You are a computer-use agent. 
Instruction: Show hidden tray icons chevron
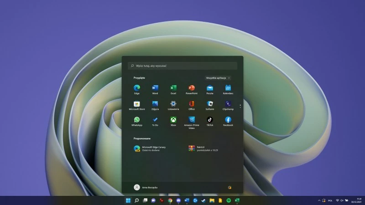coord(319,200)
